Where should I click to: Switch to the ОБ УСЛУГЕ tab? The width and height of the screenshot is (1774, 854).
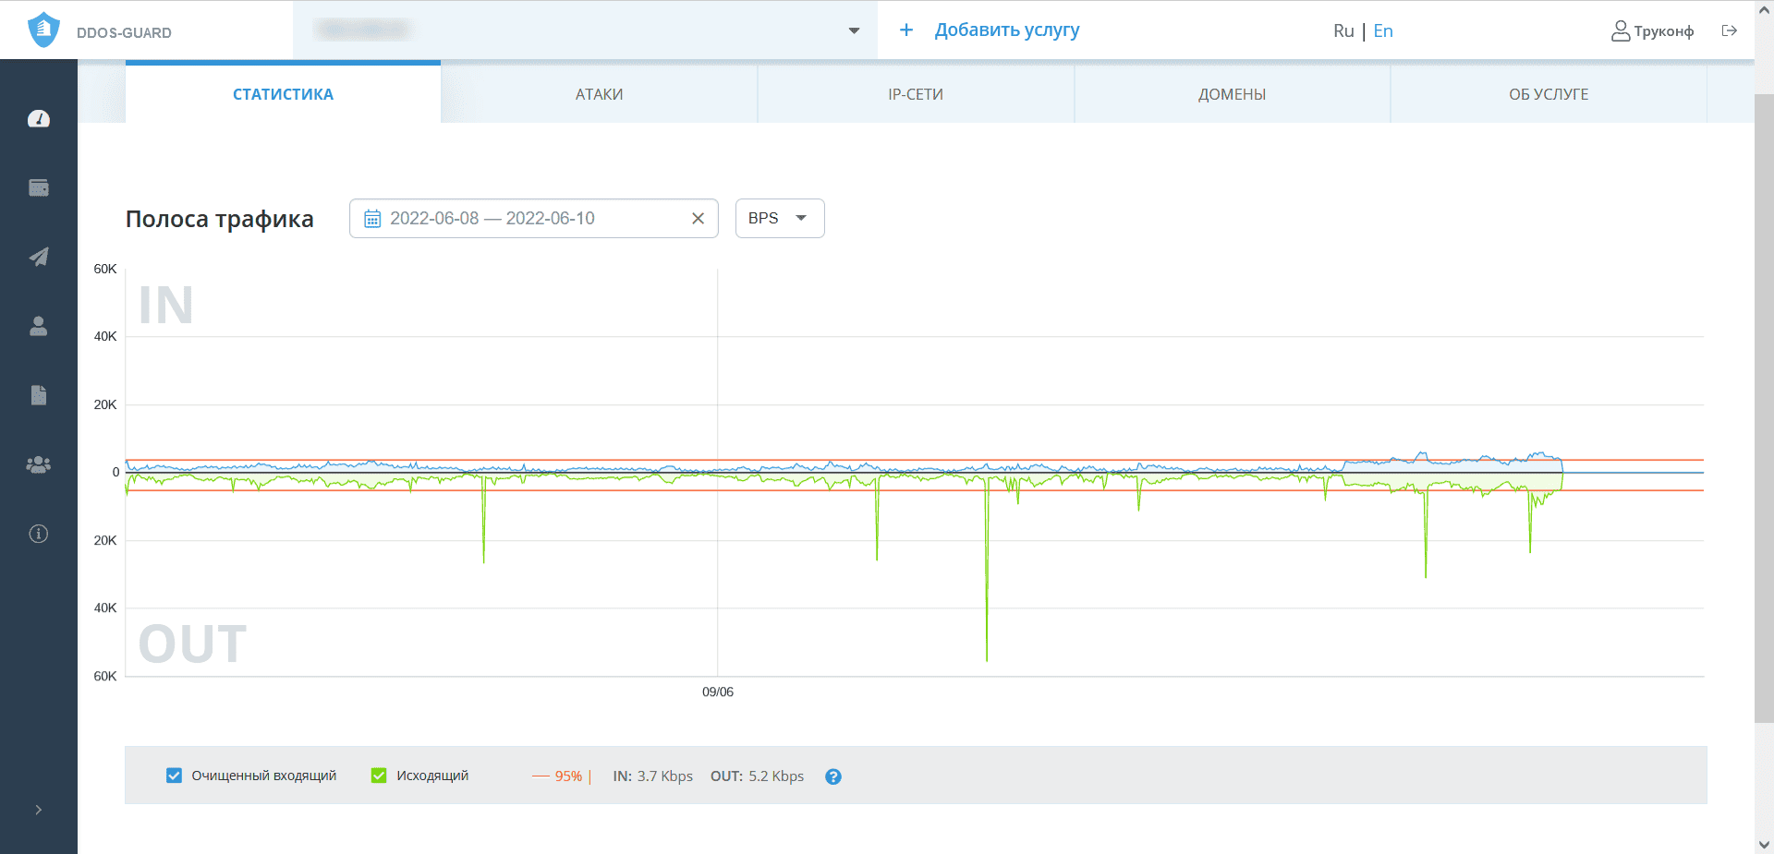[1549, 94]
